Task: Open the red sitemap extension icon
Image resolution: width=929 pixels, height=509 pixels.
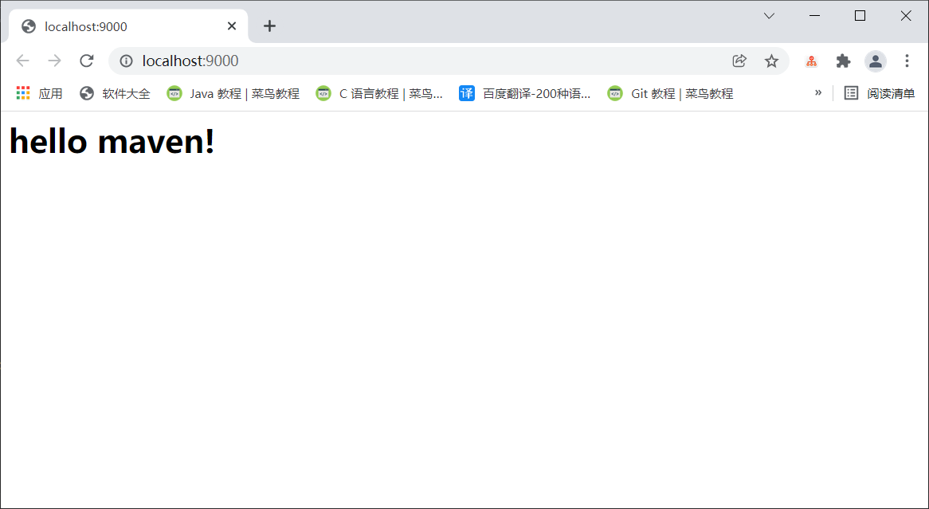Action: coord(811,61)
